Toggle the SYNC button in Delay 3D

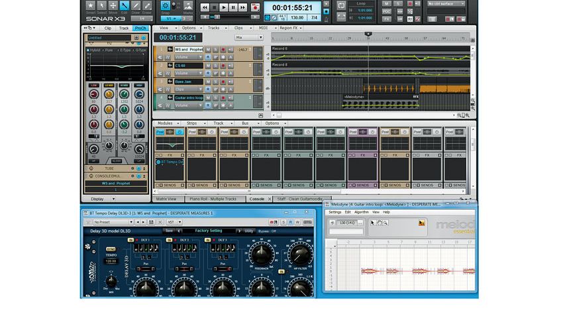pyautogui.click(x=111, y=249)
